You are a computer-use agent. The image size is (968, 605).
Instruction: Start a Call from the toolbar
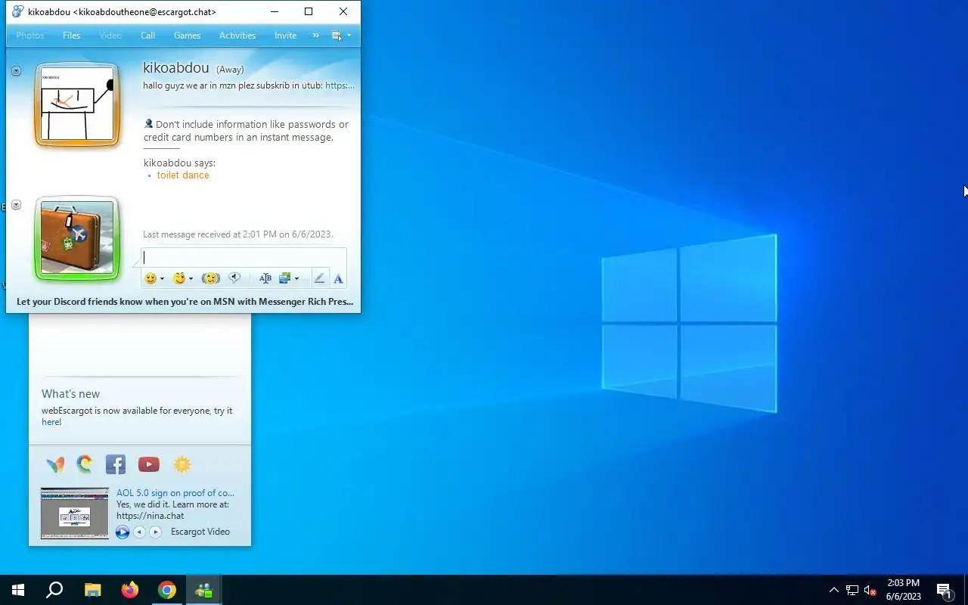pyautogui.click(x=148, y=36)
